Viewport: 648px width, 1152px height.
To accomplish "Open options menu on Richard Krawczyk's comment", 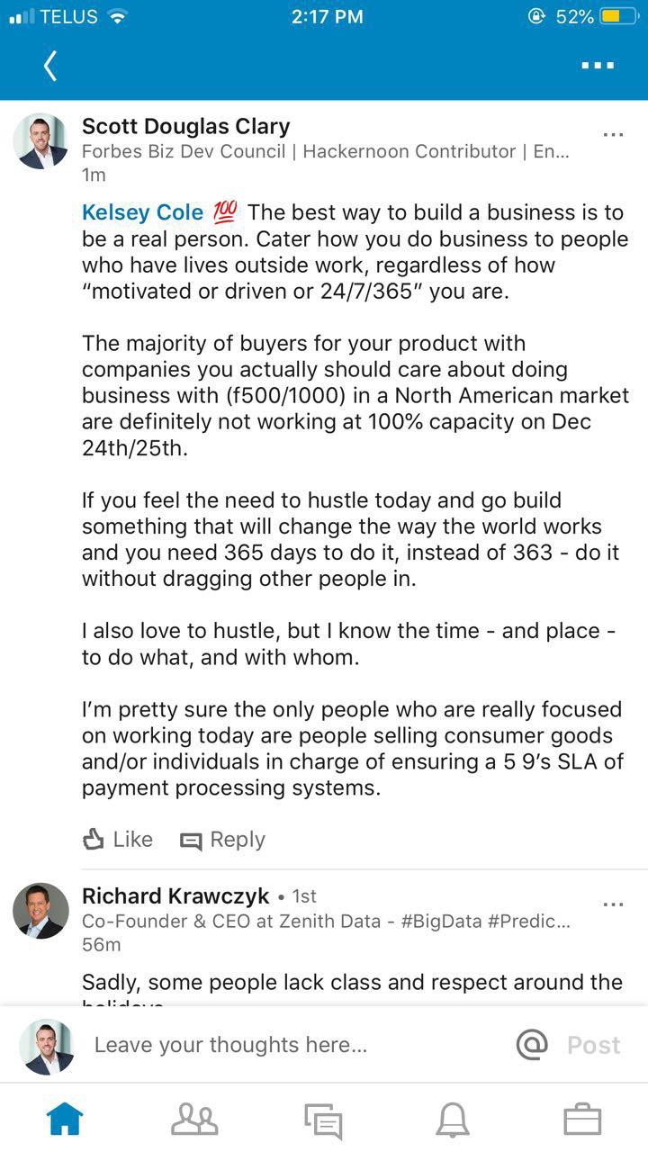I will pos(613,904).
